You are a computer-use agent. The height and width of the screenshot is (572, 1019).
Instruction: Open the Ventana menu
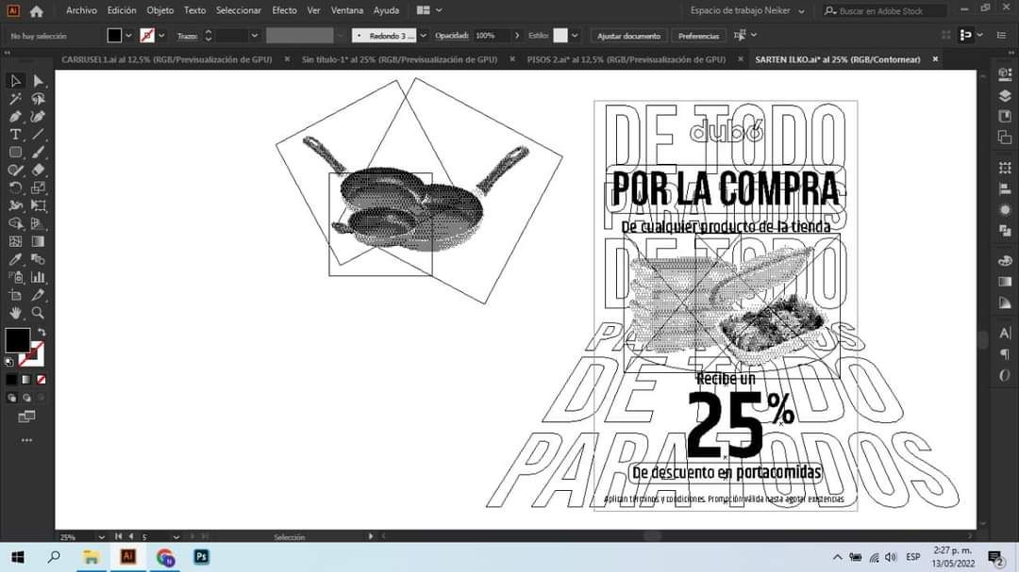[x=347, y=10]
